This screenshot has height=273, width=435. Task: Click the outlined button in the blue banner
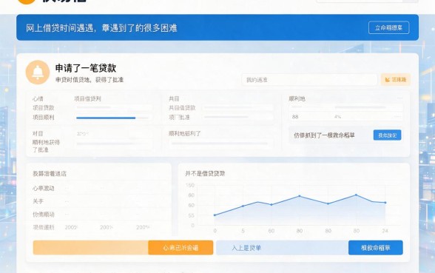point(388,28)
